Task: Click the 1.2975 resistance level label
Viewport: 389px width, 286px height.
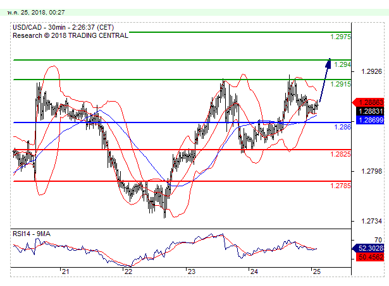Action: pos(341,37)
